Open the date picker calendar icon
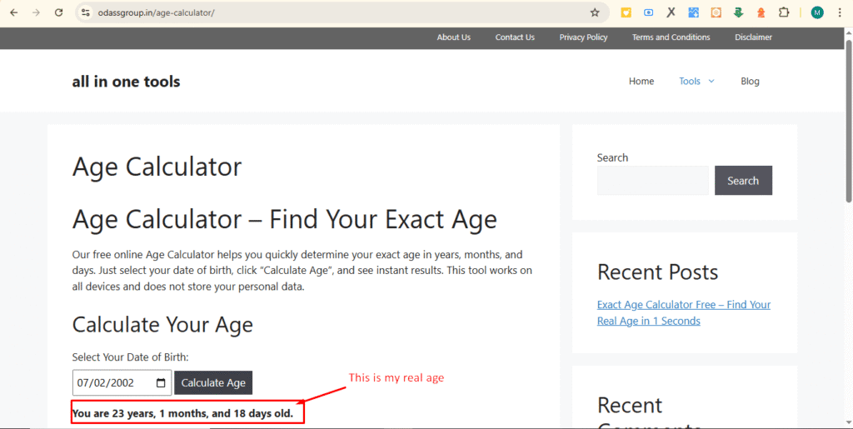Viewport: 853px width, 429px height. pos(161,383)
